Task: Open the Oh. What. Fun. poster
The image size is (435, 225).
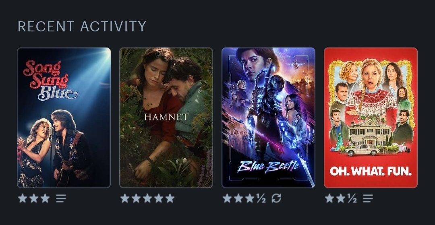Action: pyautogui.click(x=371, y=118)
